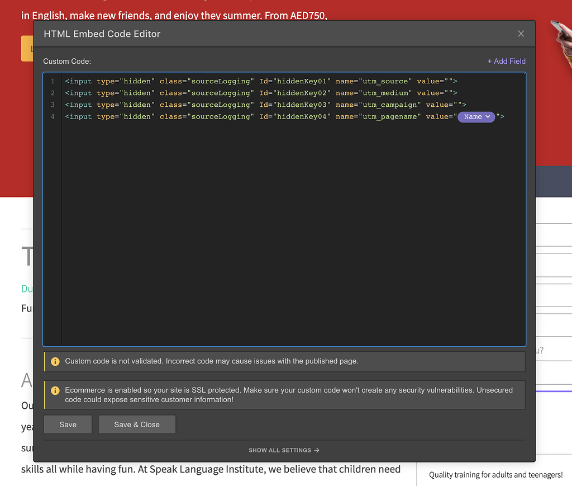Click the info icon on the validation warning
The width and height of the screenshot is (572, 486).
(x=55, y=361)
